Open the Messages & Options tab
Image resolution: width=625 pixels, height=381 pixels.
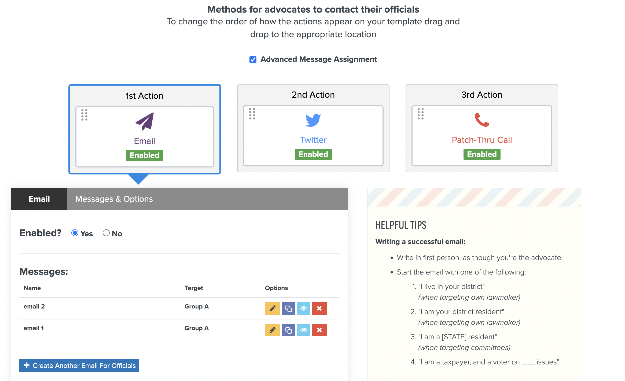point(114,199)
